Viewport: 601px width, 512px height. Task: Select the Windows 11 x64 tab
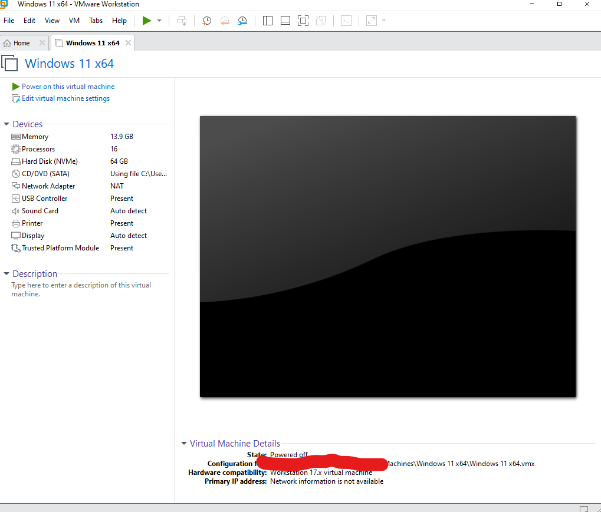[93, 43]
